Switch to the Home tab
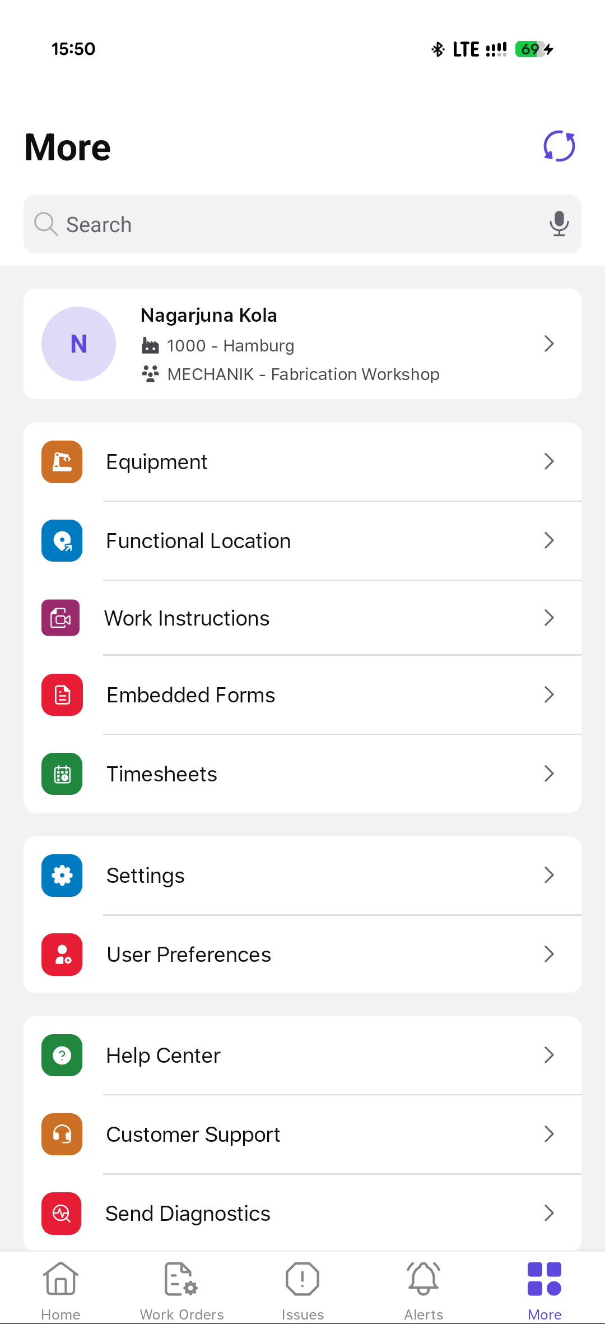 pyautogui.click(x=61, y=1289)
